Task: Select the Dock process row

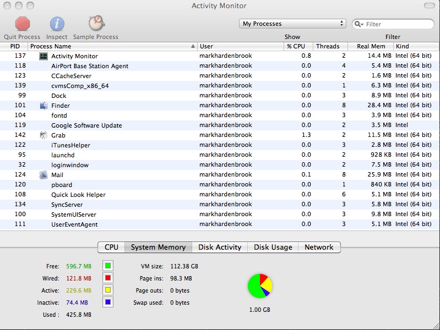Action: [x=220, y=96]
